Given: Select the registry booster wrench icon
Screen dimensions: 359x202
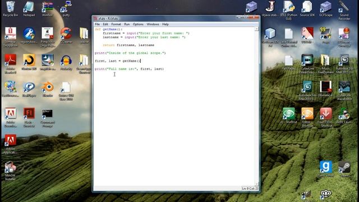Looking at the screenshot, I should pos(29,35).
